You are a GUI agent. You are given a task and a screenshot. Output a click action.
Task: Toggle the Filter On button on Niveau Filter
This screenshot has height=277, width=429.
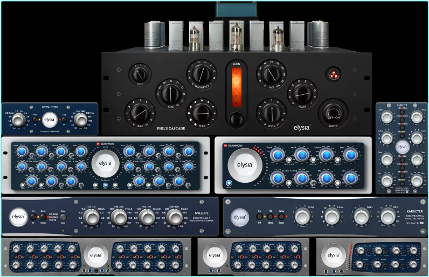35,120
